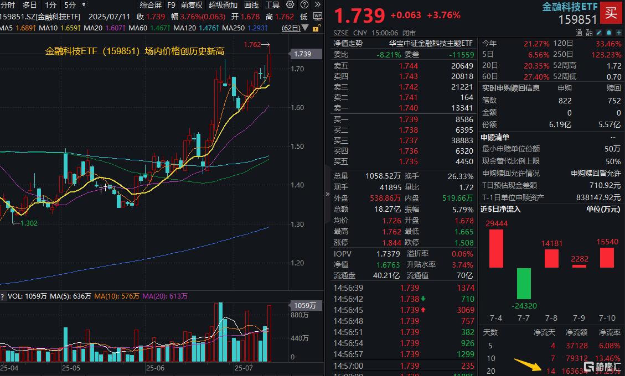Open the 华宝中证金融科技主题ETF fund link
This screenshot has width=625, height=376.
[x=431, y=43]
